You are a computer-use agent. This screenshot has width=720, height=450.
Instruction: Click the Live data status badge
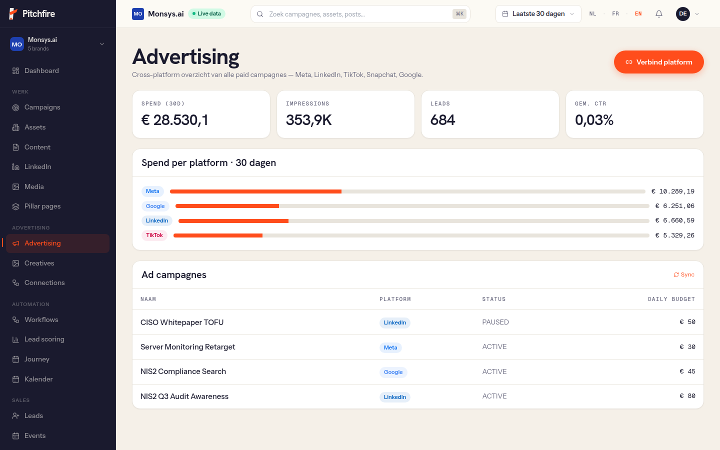[206, 14]
